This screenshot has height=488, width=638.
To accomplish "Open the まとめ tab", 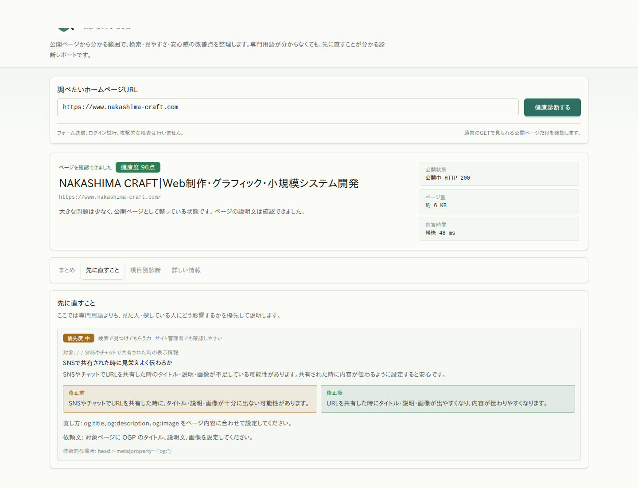I will click(x=67, y=270).
